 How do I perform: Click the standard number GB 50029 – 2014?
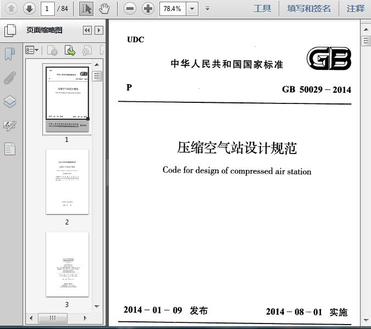click(317, 90)
